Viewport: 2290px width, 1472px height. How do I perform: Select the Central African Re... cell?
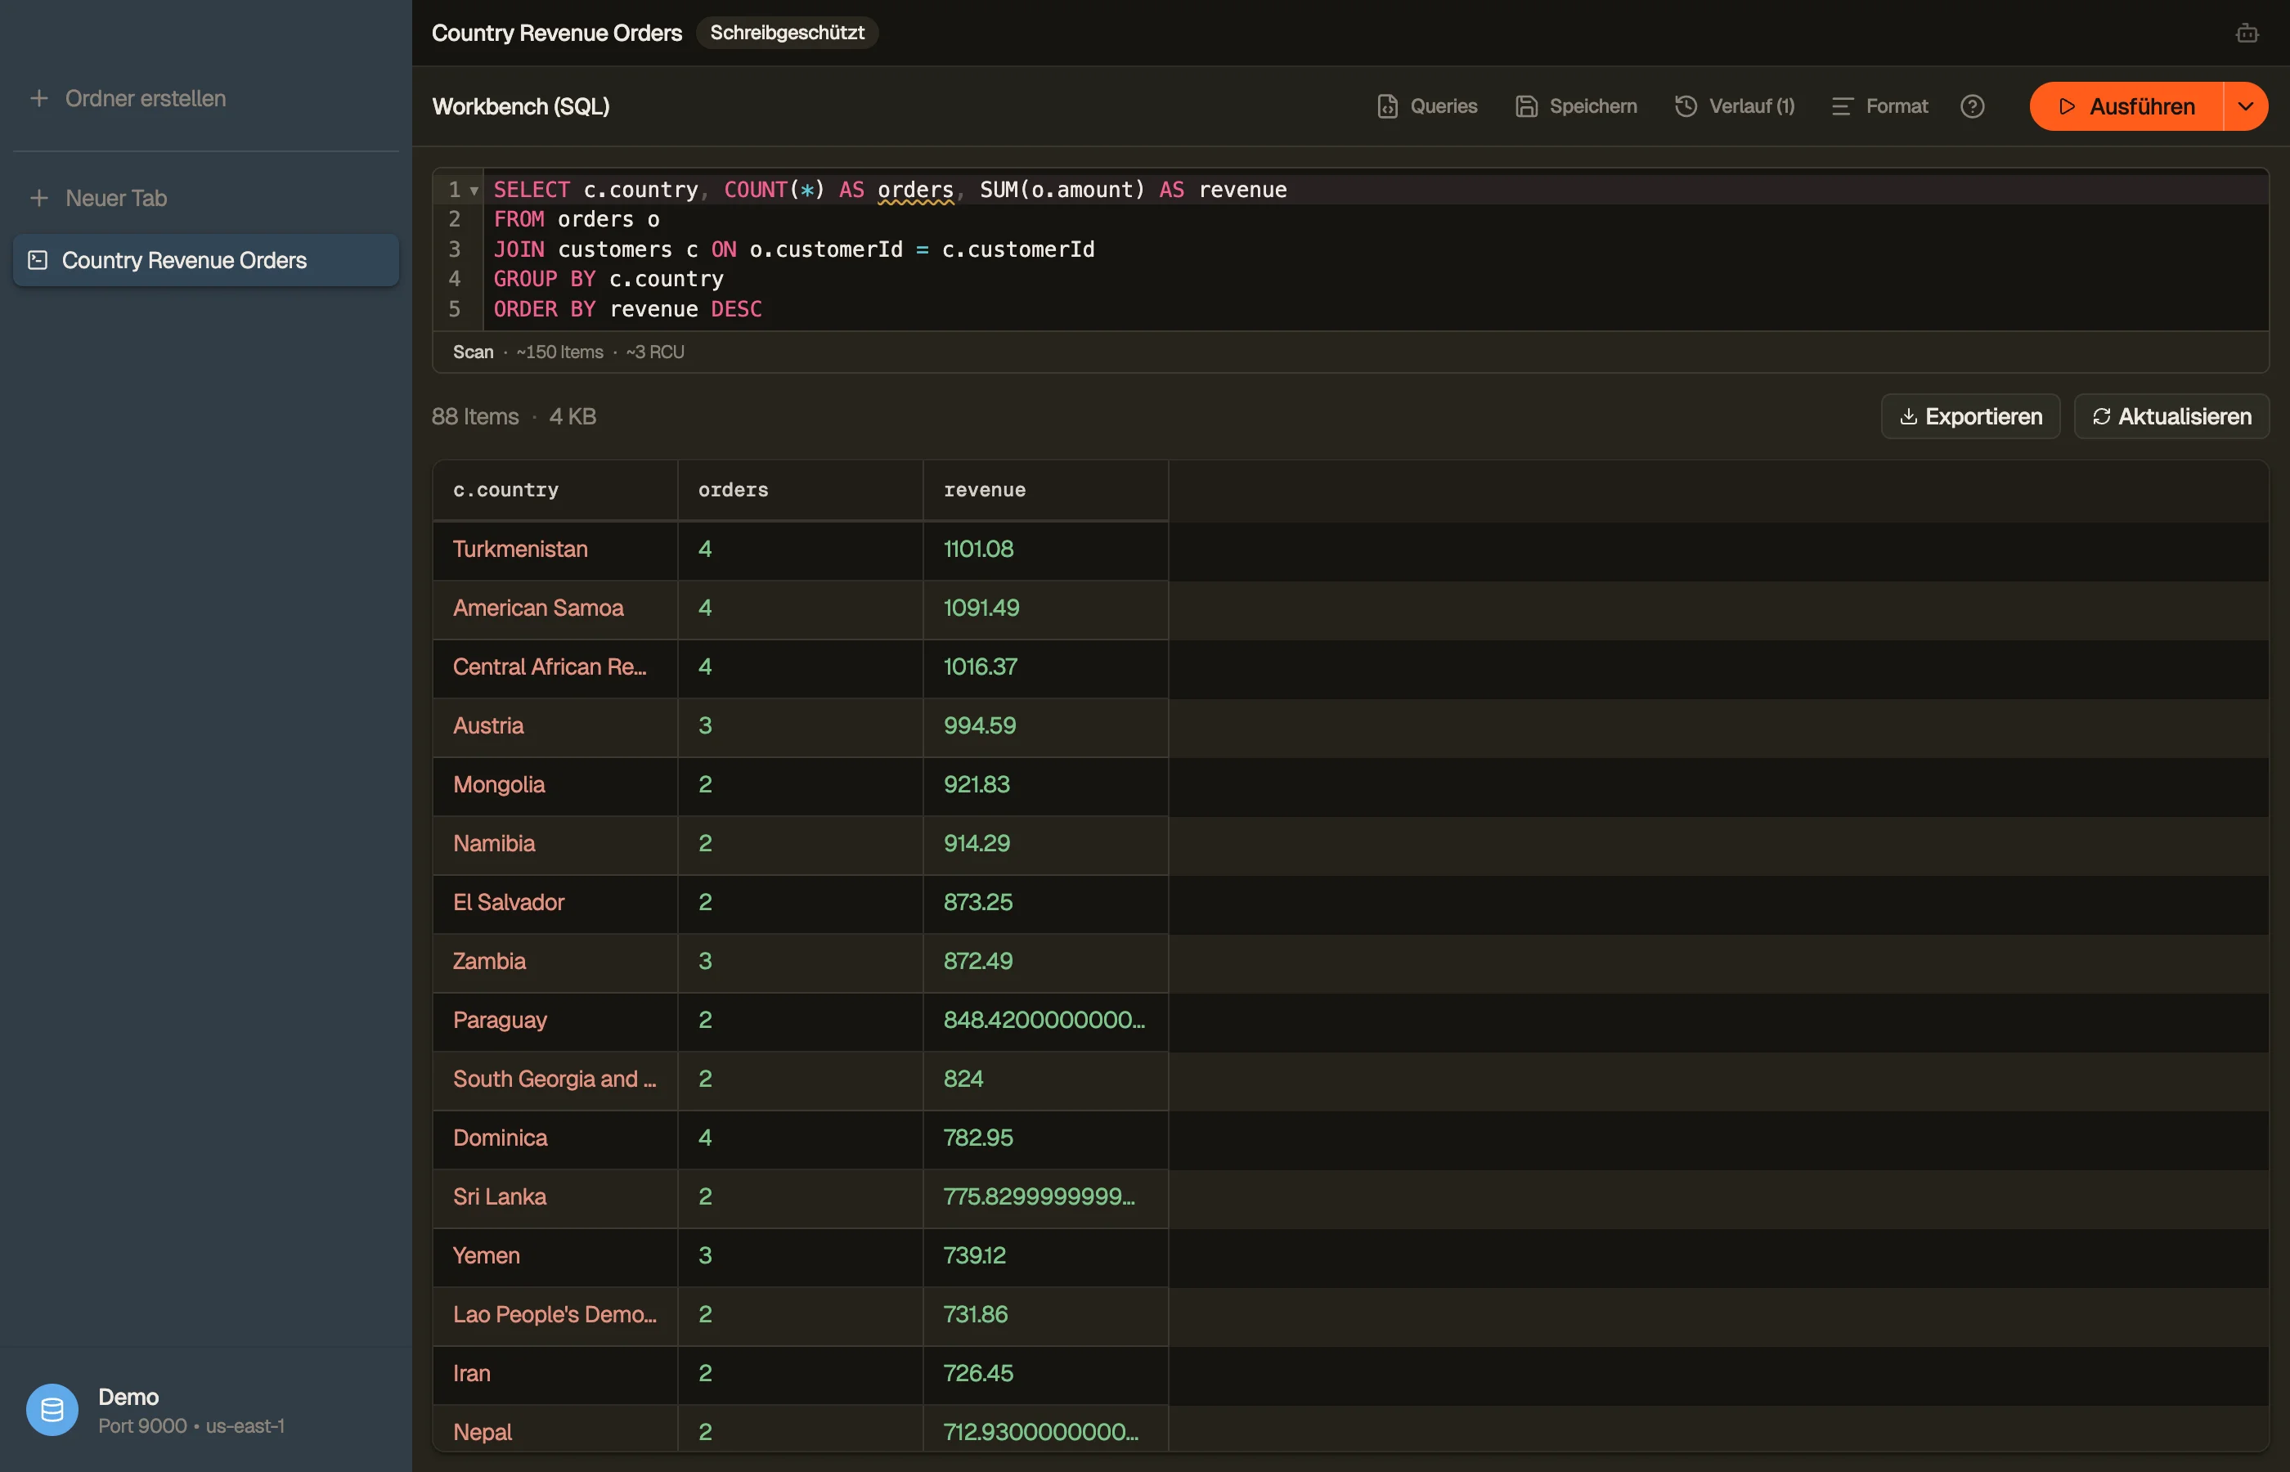coord(555,667)
